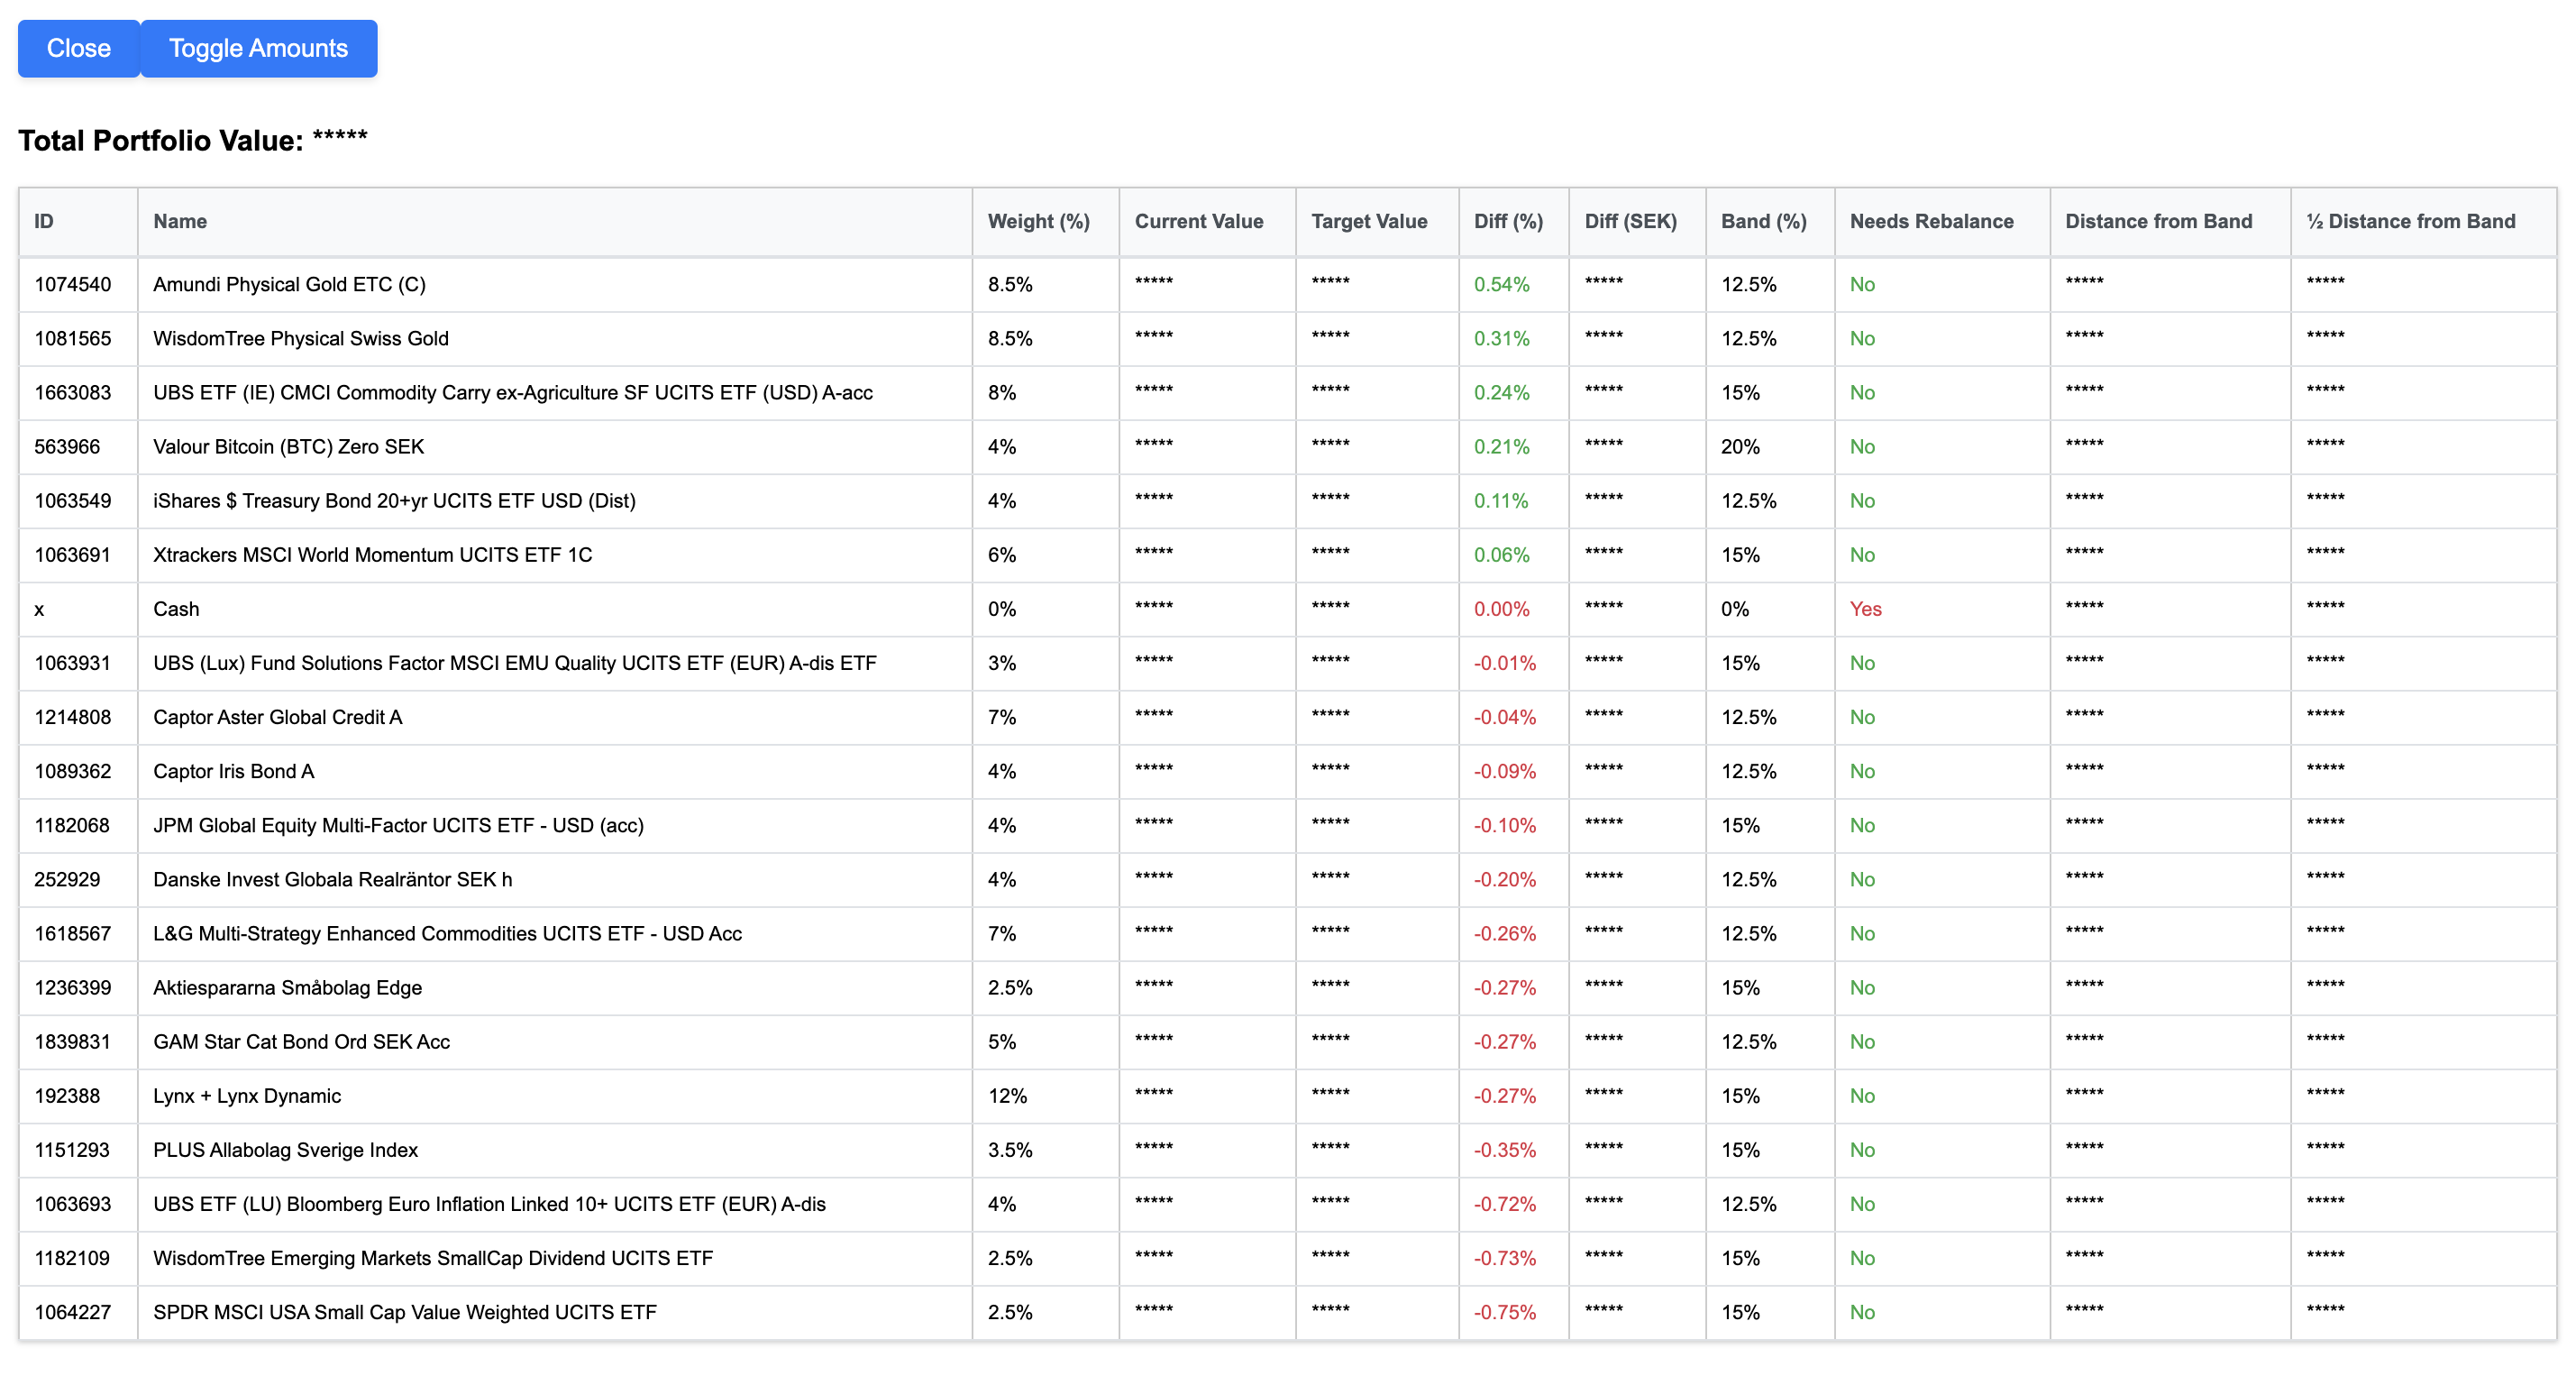Click the Close button
Screen dimensions: 2576x1376
point(78,48)
